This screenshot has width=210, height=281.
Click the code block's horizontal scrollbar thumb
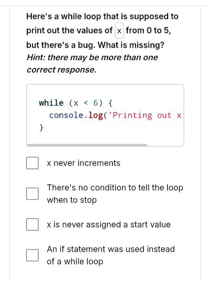[x=87, y=145]
